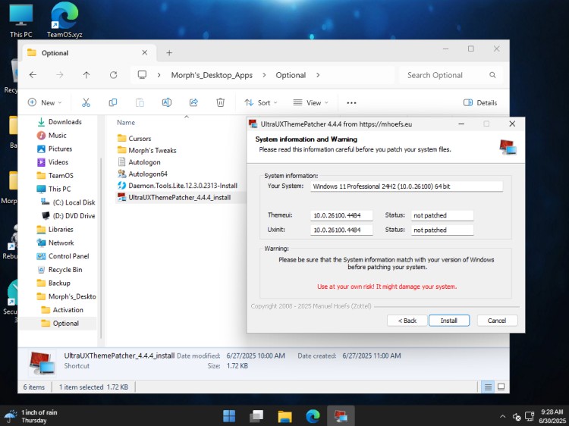Open Pictures in the navigation pane

point(55,149)
